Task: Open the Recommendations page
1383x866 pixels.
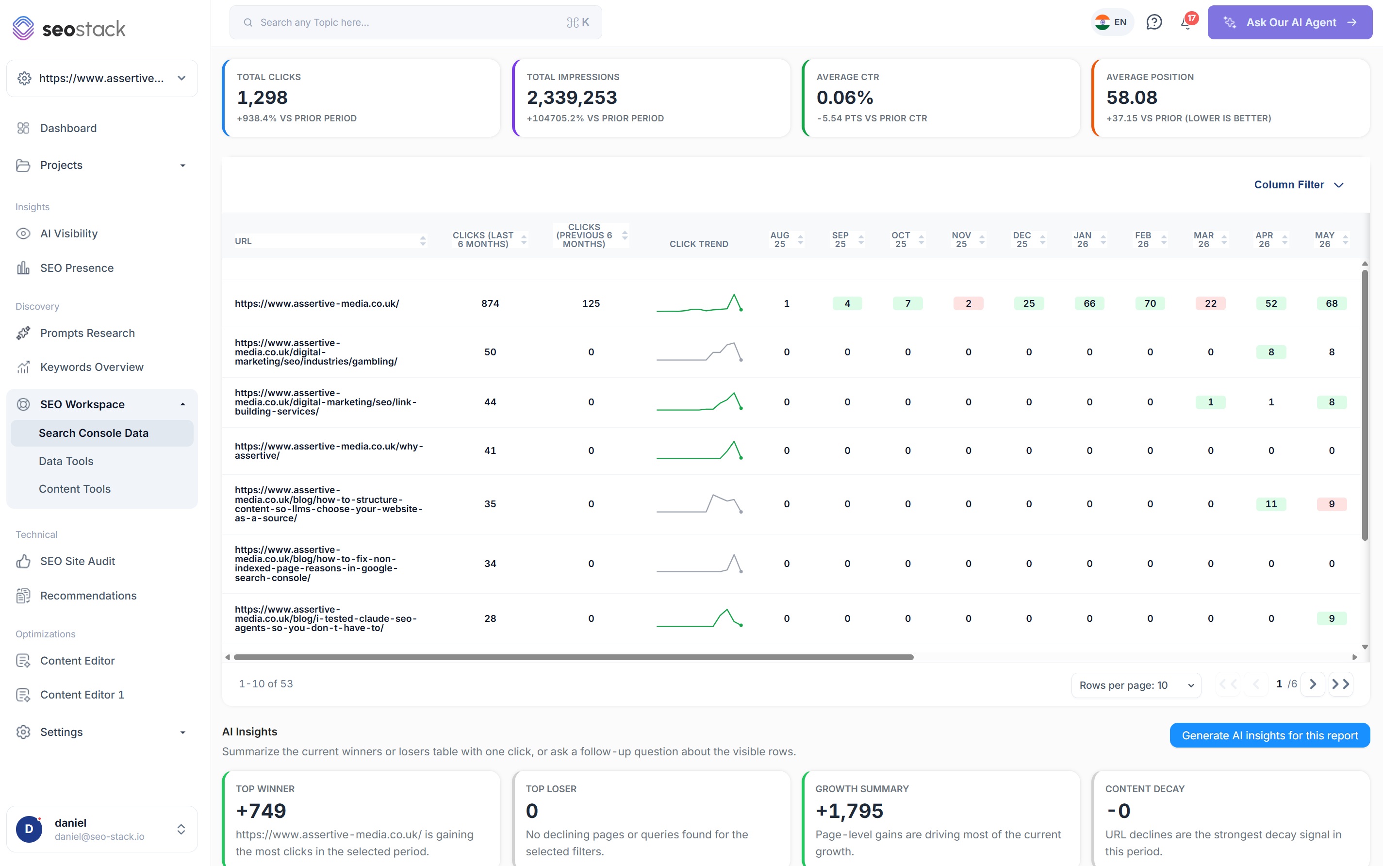Action: tap(88, 596)
